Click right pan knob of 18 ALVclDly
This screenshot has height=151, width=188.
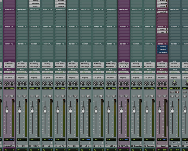click(127, 83)
